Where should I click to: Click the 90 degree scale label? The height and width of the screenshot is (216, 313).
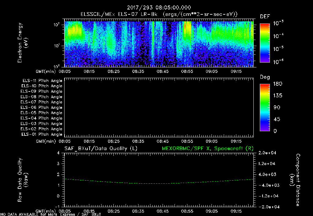pyautogui.click(x=277, y=107)
